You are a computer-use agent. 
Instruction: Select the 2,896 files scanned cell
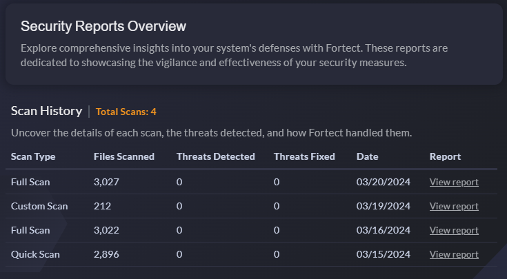point(106,254)
